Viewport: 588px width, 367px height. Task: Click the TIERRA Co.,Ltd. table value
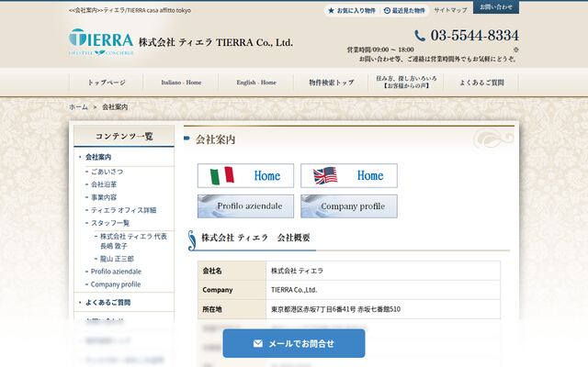pos(294,290)
